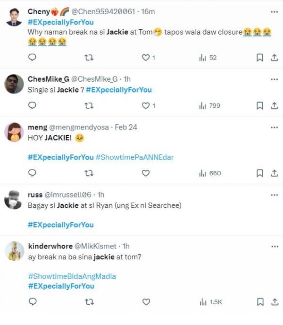Open more options on meng's tweet

click(x=274, y=127)
